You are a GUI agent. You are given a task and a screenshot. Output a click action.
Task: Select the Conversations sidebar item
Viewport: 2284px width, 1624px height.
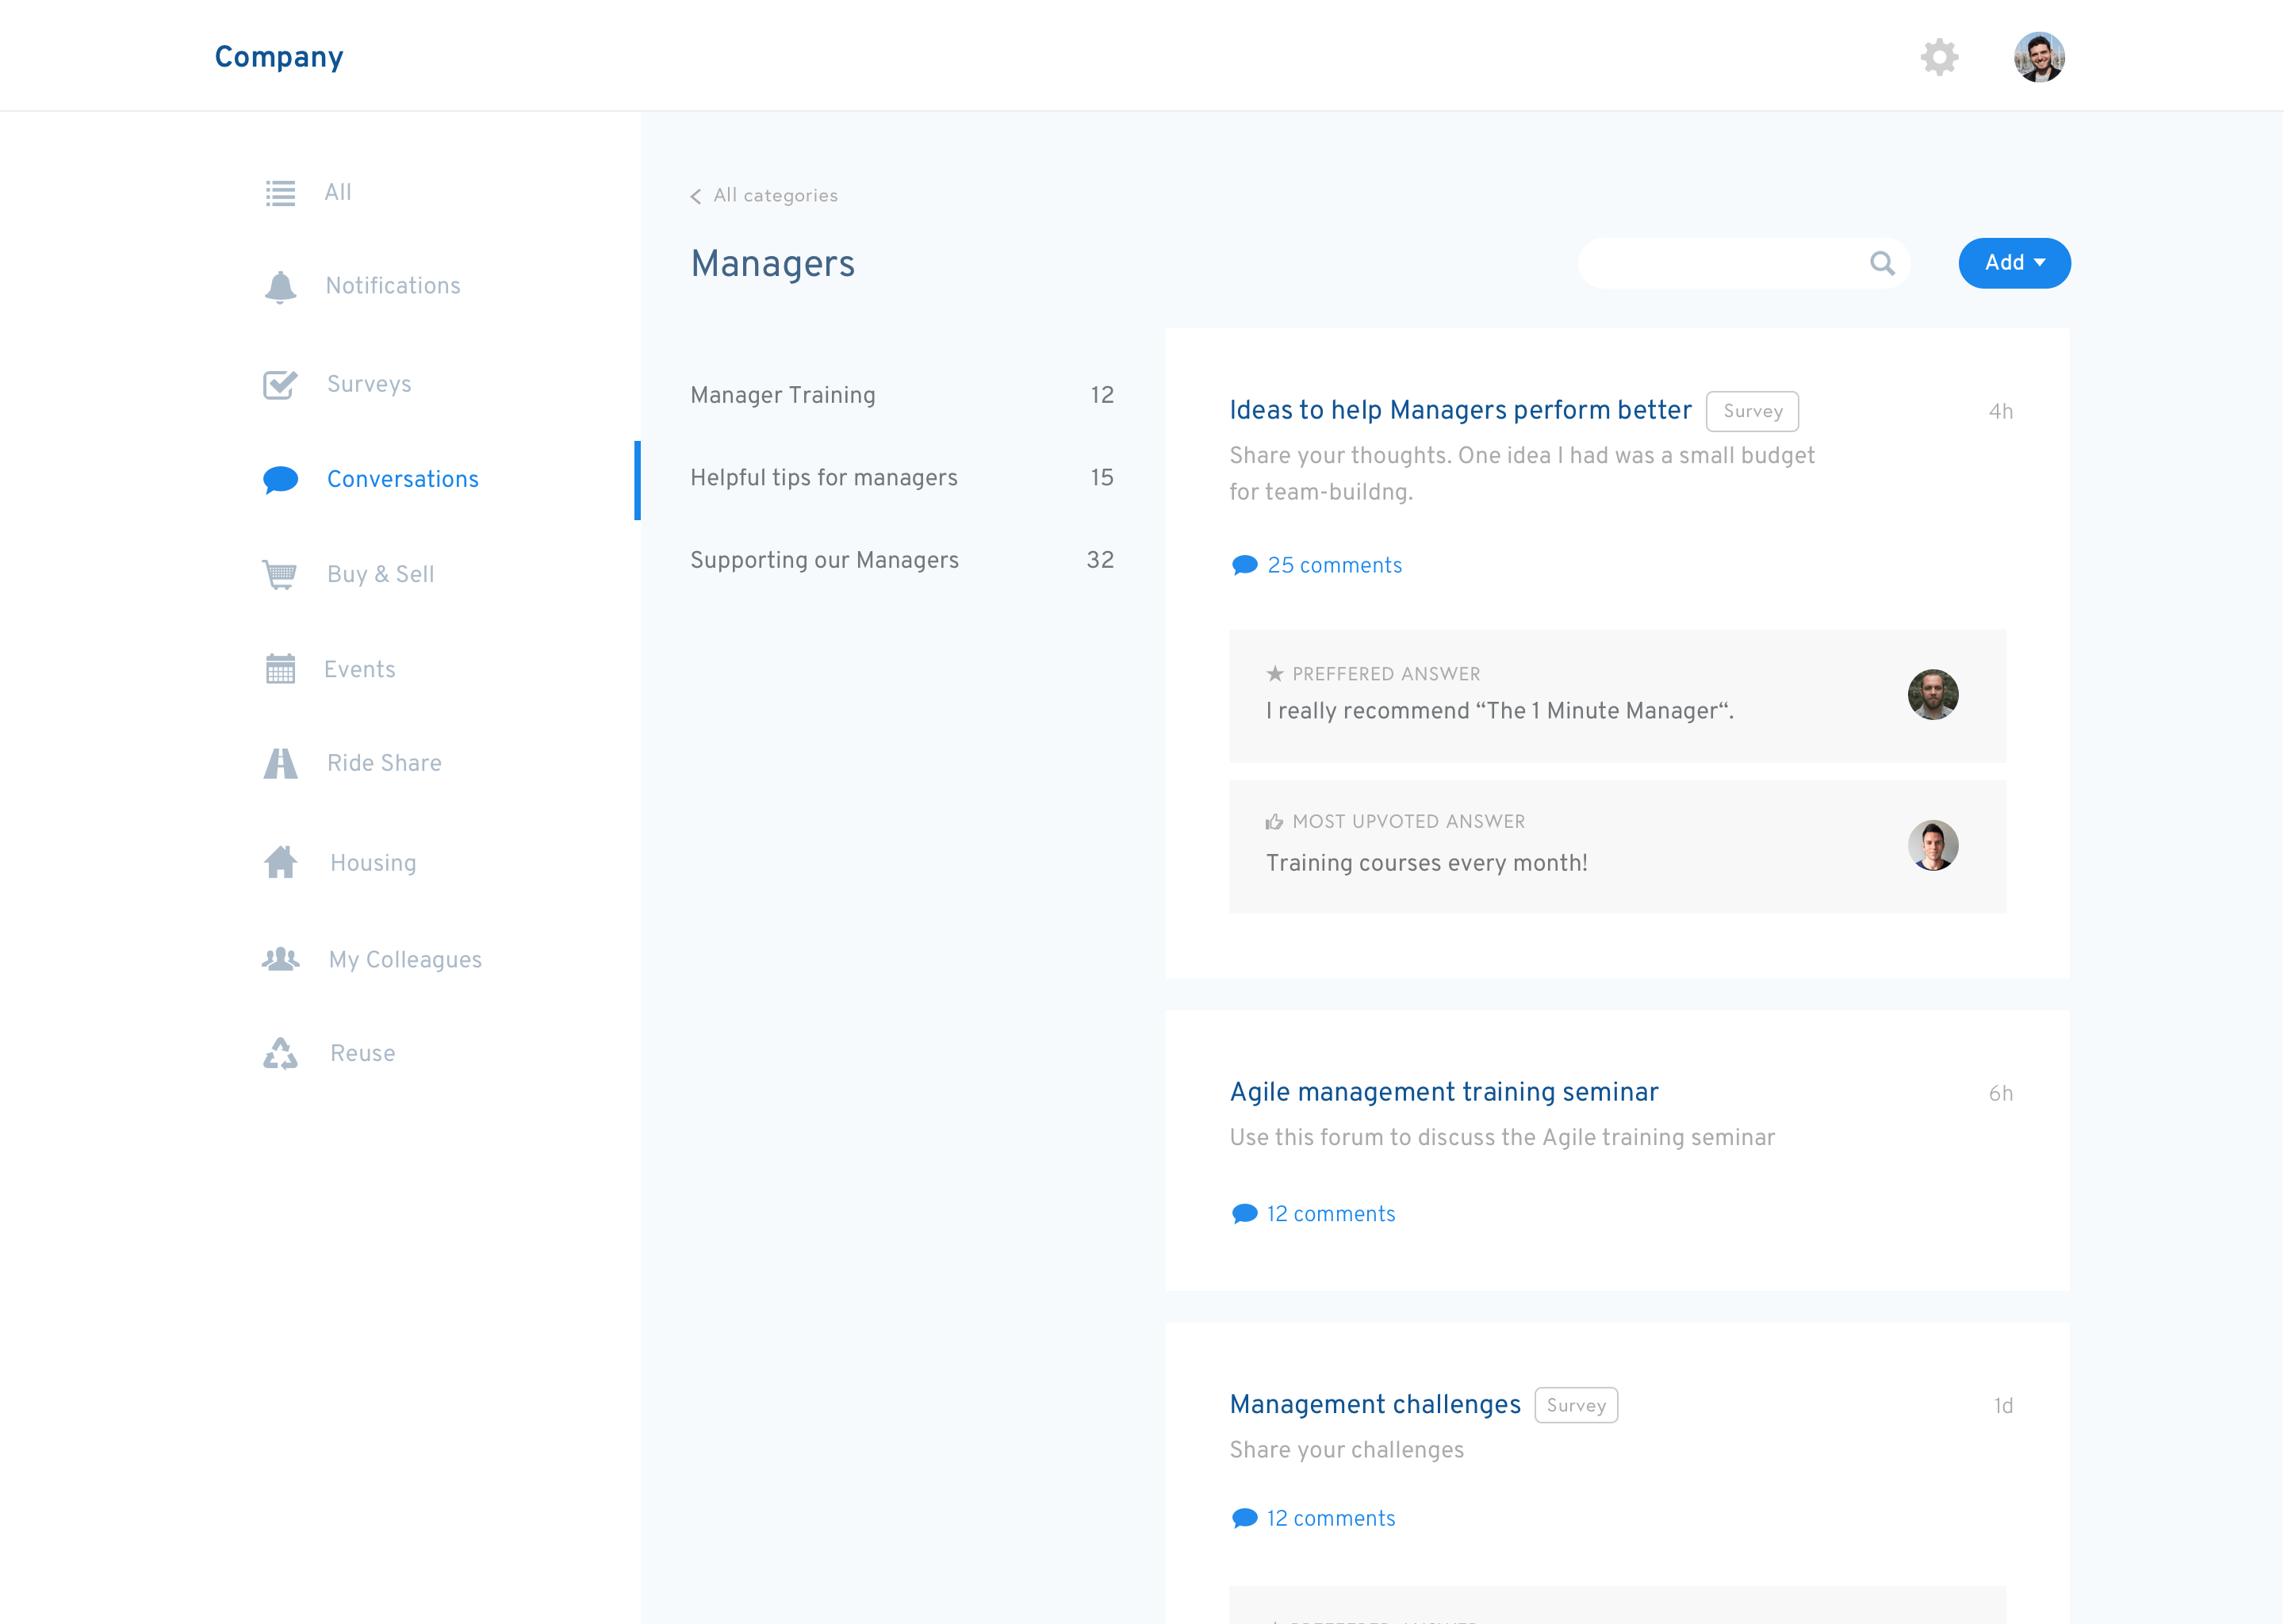(402, 480)
